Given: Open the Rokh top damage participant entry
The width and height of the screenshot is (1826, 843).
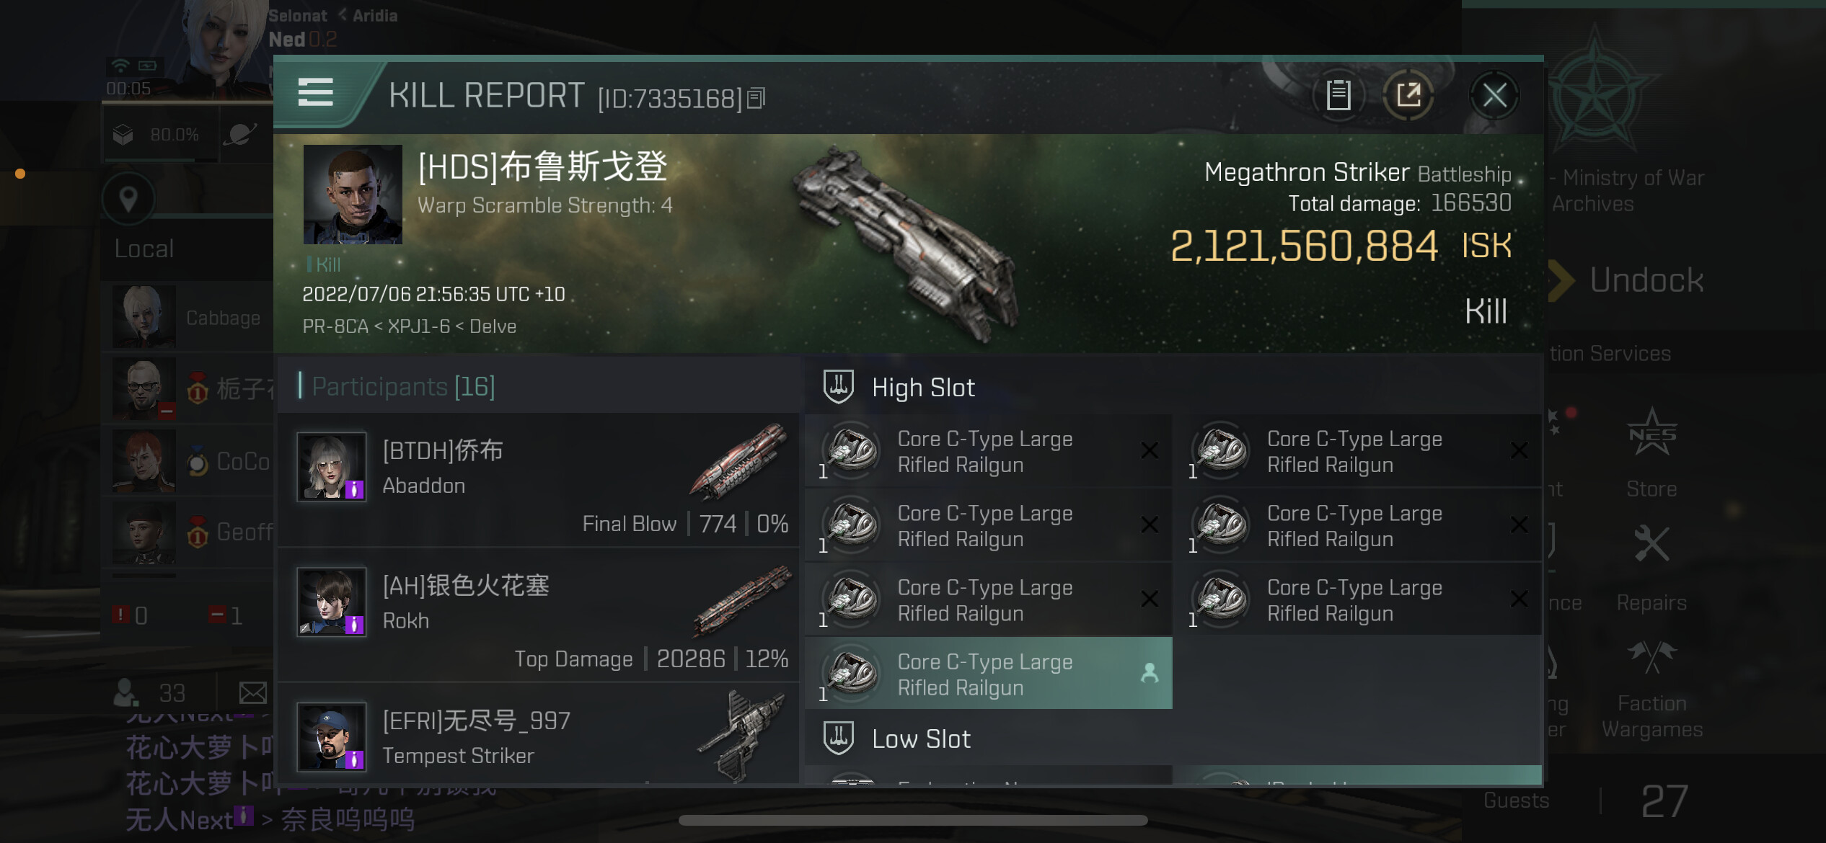Looking at the screenshot, I should click(538, 615).
